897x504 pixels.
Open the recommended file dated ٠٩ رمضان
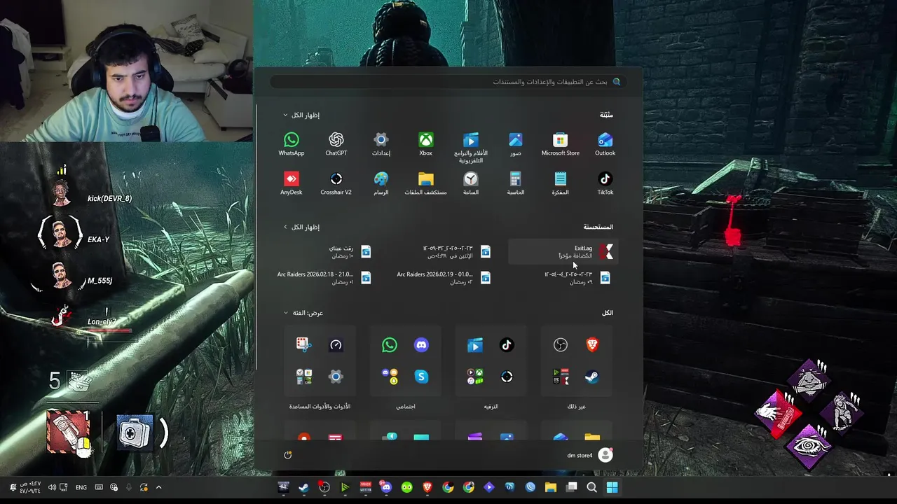[x=577, y=278]
